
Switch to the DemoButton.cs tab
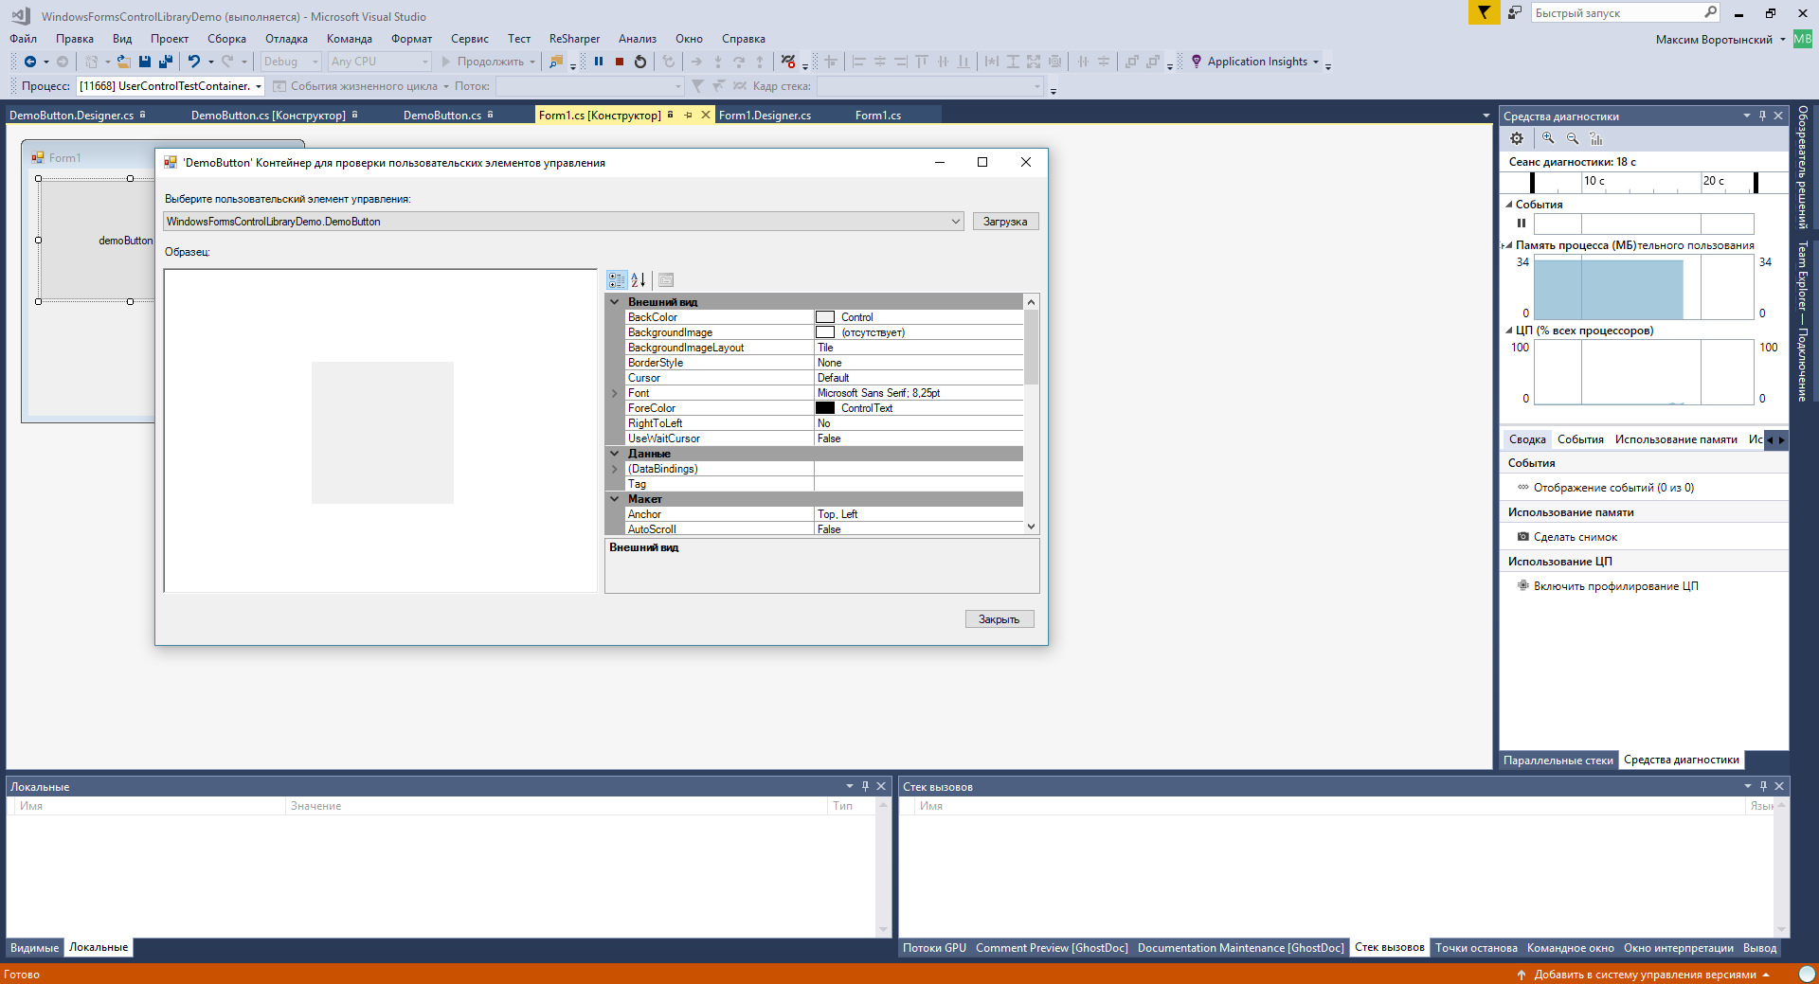(442, 116)
